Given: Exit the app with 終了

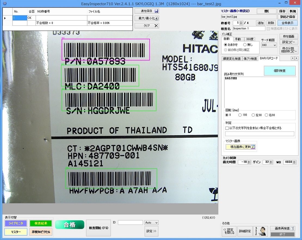Looking at the screenshot, I should 283,234.
